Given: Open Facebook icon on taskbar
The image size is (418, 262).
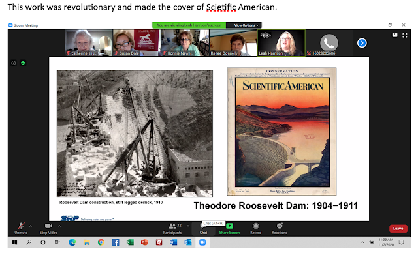Looking at the screenshot, I should click(116, 242).
